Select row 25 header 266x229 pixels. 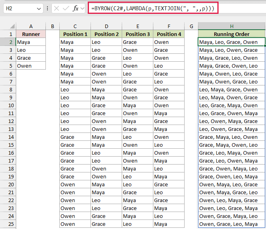tap(8, 224)
